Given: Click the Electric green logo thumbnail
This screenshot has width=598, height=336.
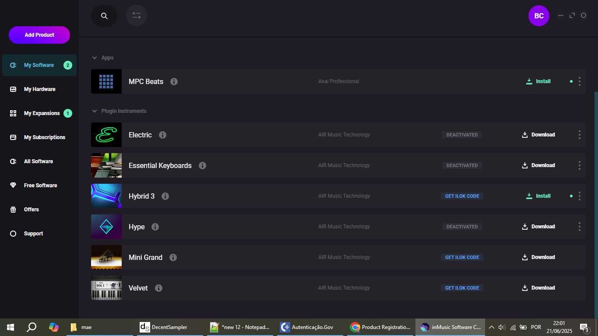Looking at the screenshot, I should [x=106, y=135].
